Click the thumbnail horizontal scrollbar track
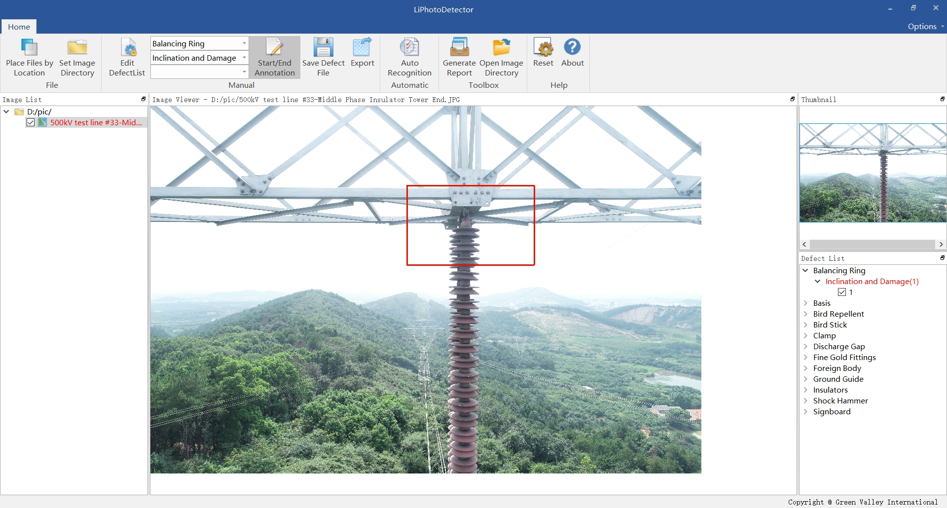The image size is (947, 508). tap(873, 244)
